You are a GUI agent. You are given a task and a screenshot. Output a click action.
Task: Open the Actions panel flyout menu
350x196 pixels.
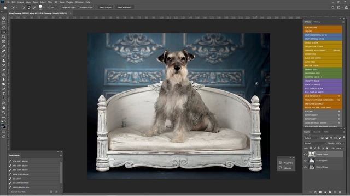click(343, 22)
